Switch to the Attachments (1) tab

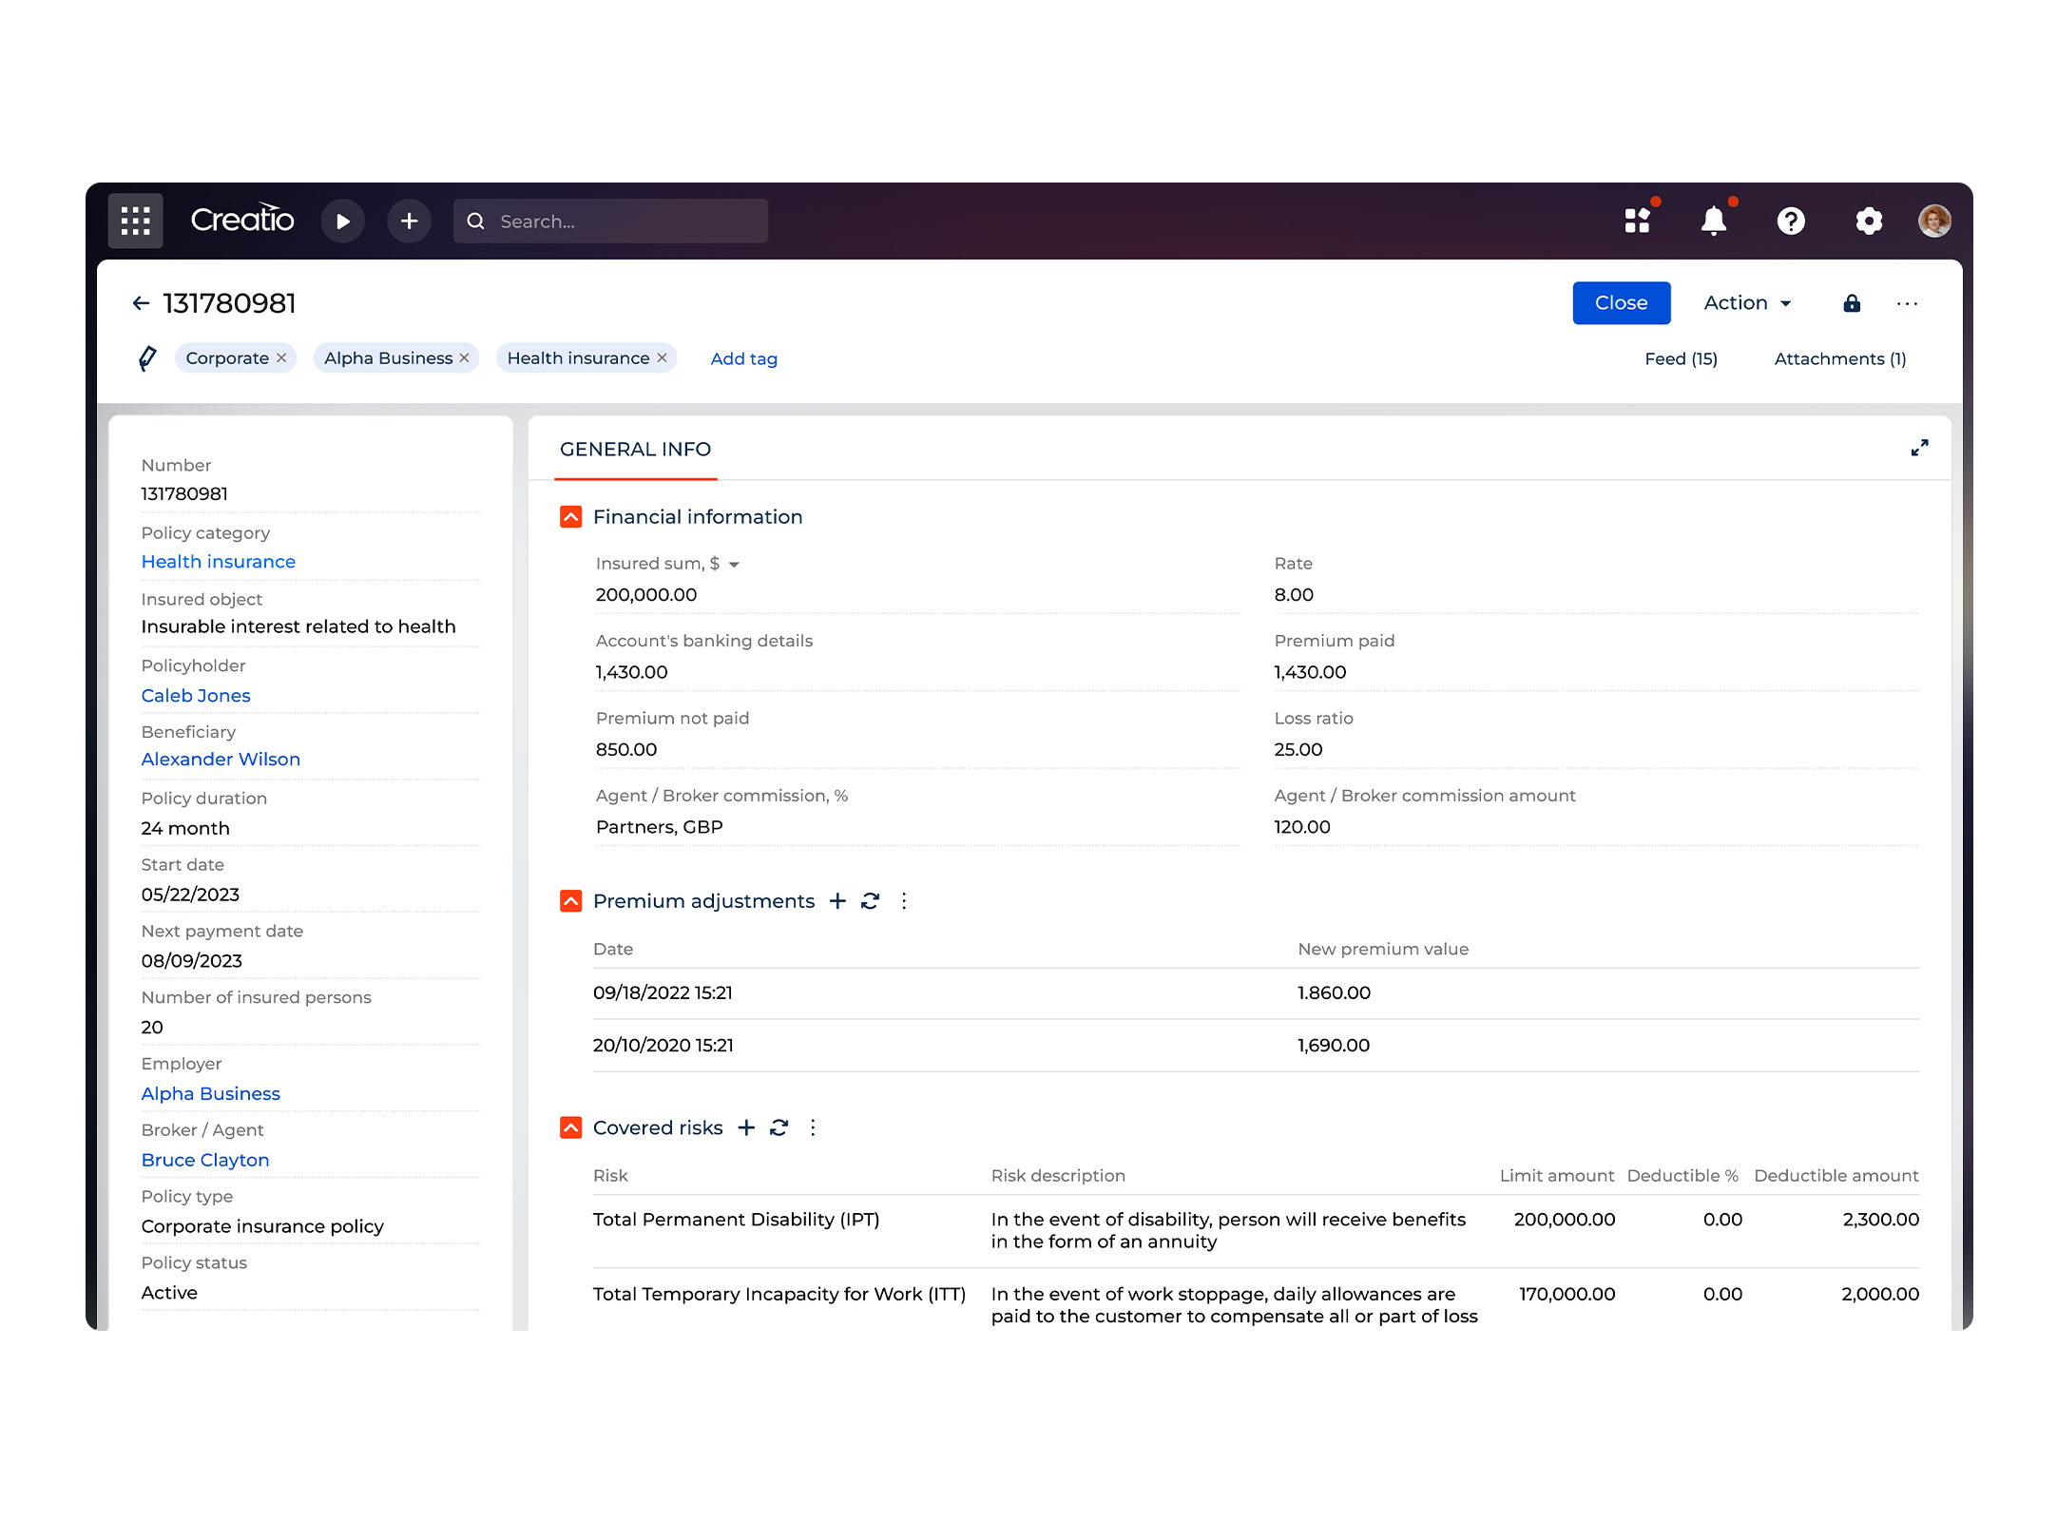(1839, 358)
